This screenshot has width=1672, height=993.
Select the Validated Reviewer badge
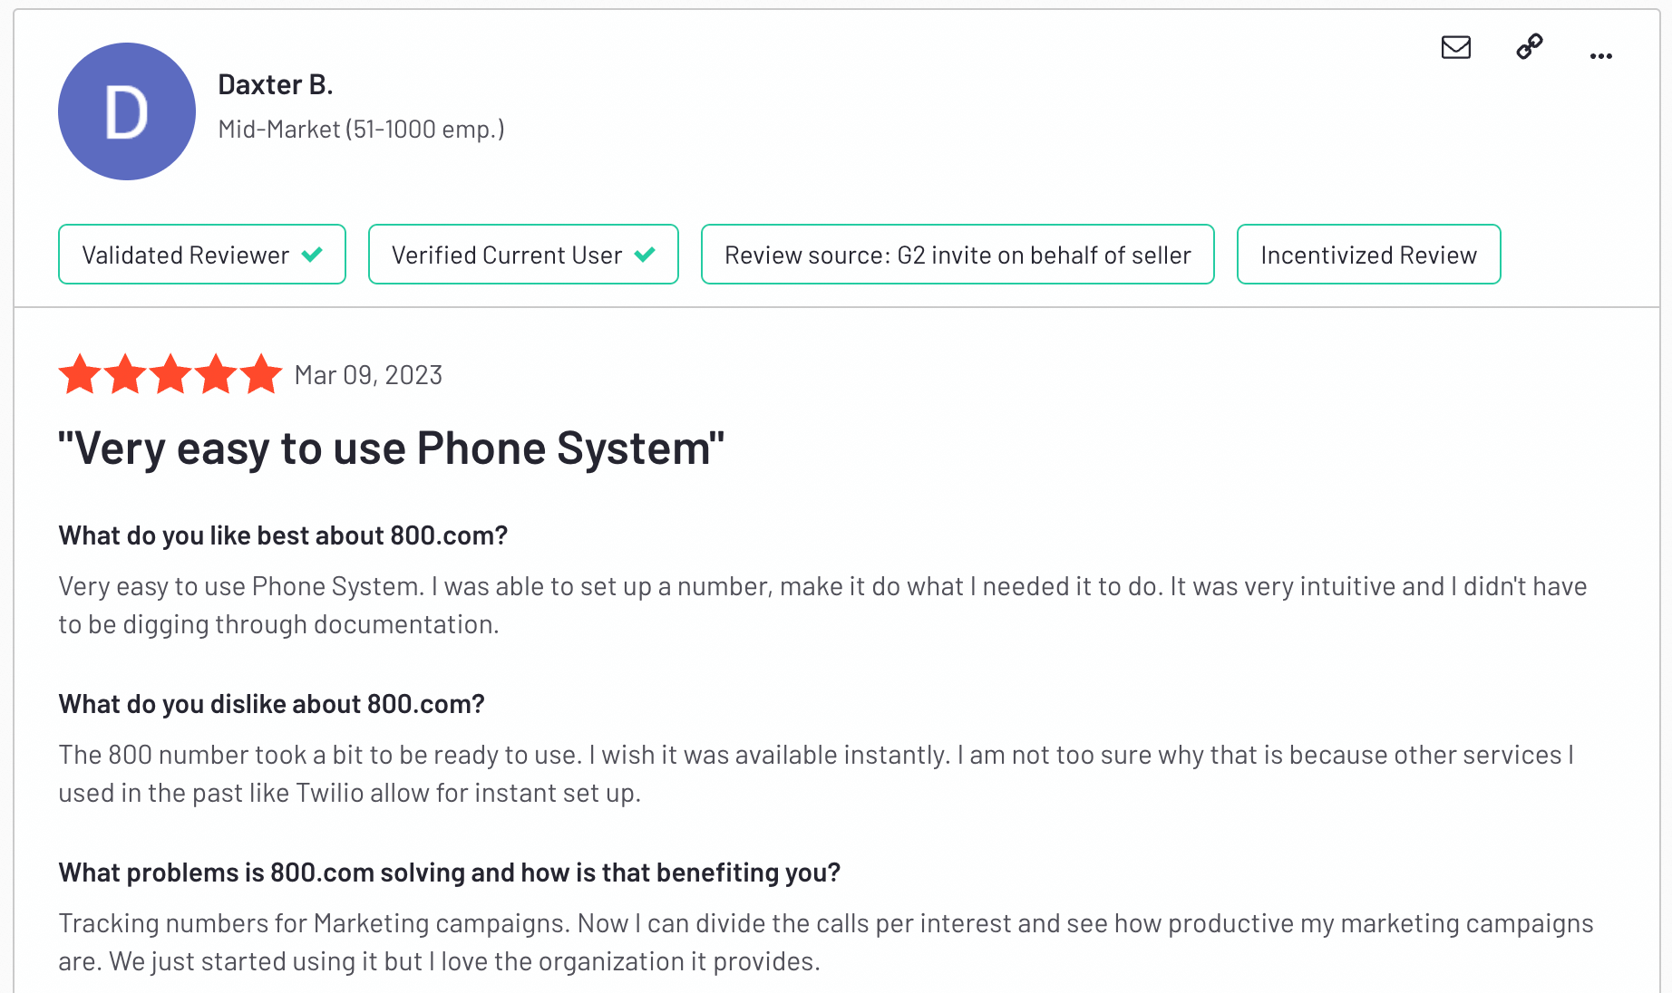(202, 255)
